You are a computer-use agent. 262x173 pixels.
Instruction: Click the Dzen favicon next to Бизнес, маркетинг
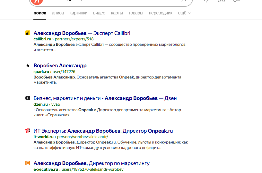point(28,98)
